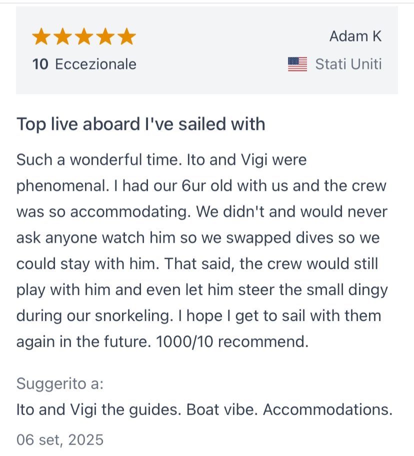The width and height of the screenshot is (414, 456).
Task: Click the review date 06 set, 2025
Action: [60, 440]
